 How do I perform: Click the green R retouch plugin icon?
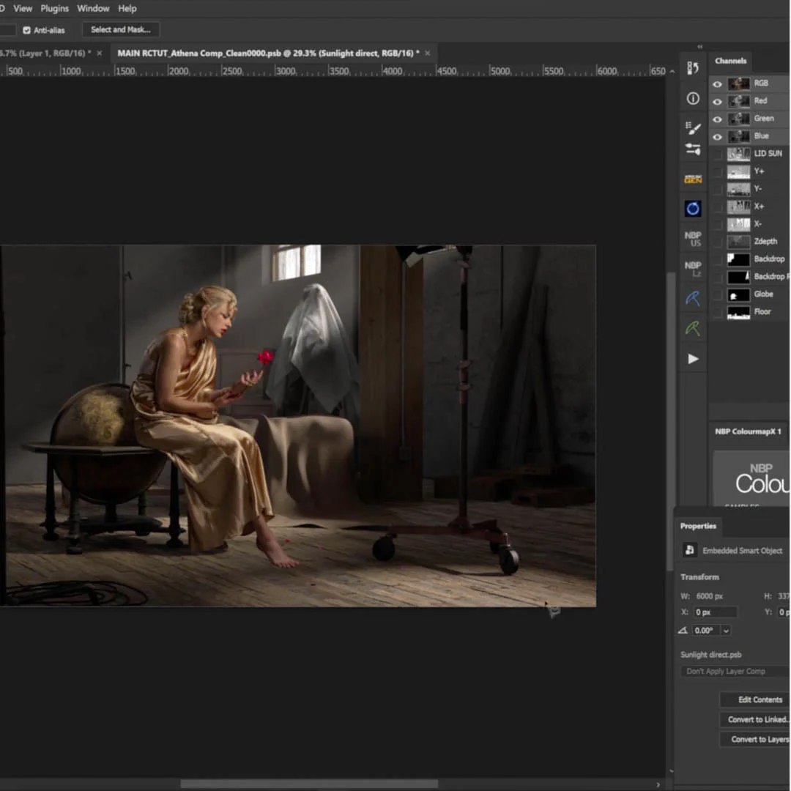pyautogui.click(x=693, y=328)
